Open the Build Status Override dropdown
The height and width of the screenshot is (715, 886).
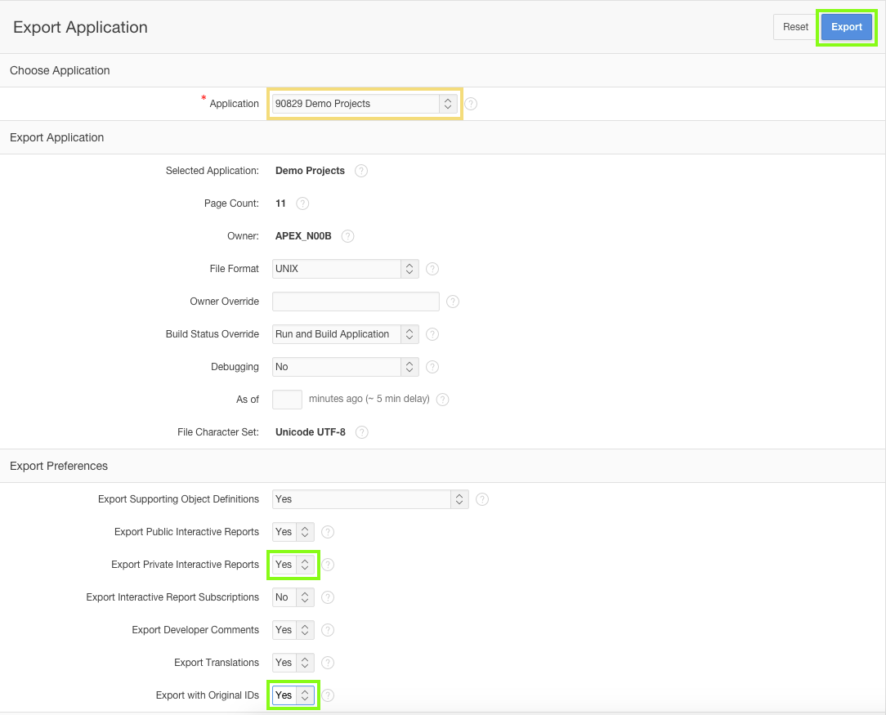(x=409, y=334)
